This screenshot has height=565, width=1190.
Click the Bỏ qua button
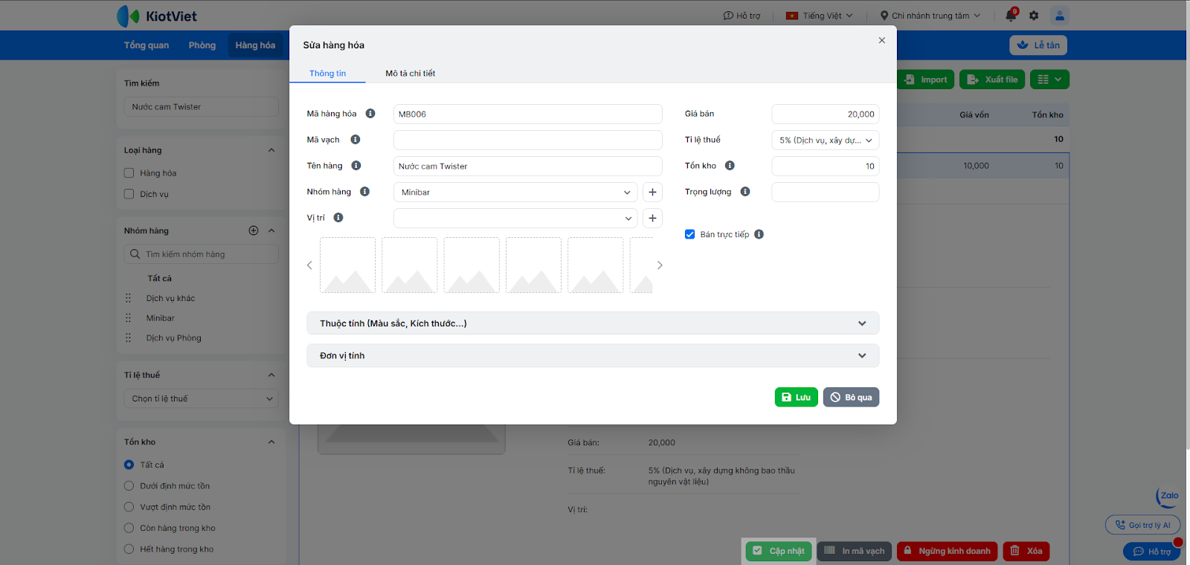[x=852, y=397]
